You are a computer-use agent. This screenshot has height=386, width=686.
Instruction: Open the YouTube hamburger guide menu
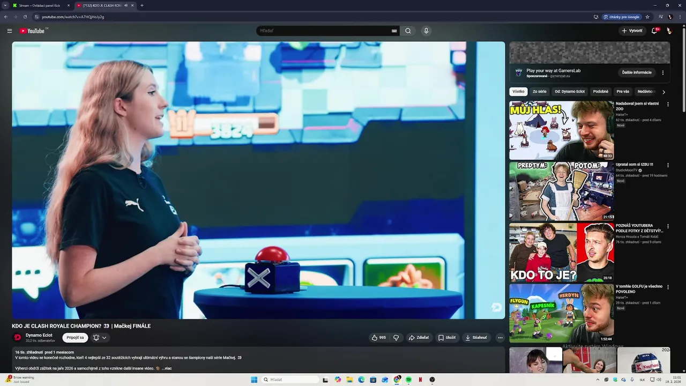10,31
